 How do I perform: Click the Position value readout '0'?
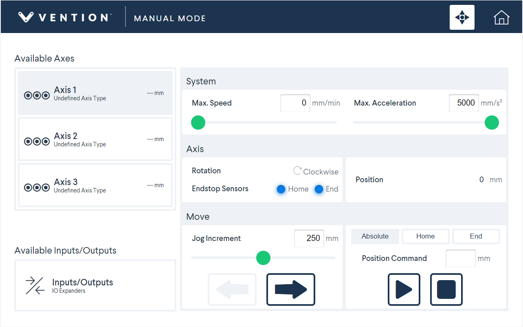[481, 180]
